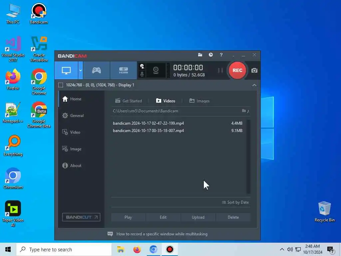Click the 1024x768 Display 1 area text
This screenshot has height=256, width=341.
[100, 85]
